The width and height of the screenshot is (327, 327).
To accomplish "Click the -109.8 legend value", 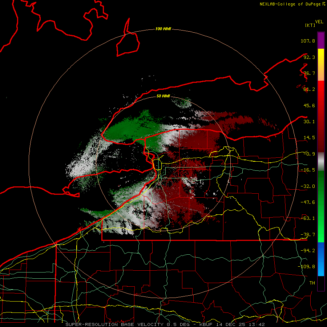I will tap(306, 267).
